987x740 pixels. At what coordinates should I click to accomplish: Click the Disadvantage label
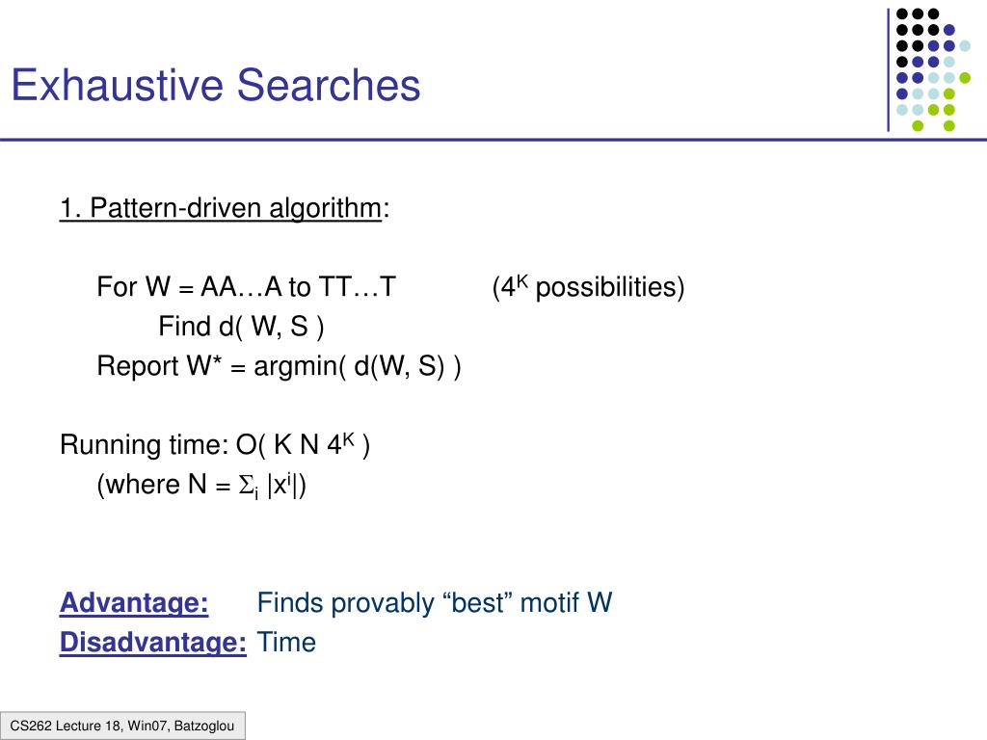coord(153,643)
